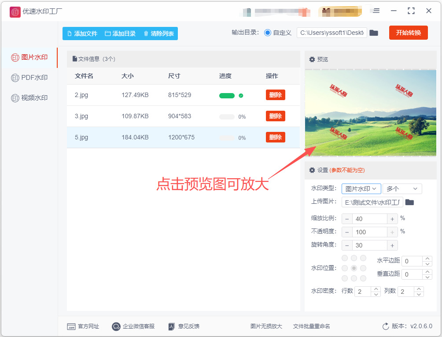This screenshot has width=442, height=337.
Task: Switch to PDF水印 tab
Action: point(29,77)
